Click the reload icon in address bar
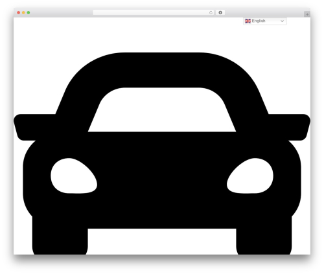This screenshot has width=324, height=274. pos(211,12)
